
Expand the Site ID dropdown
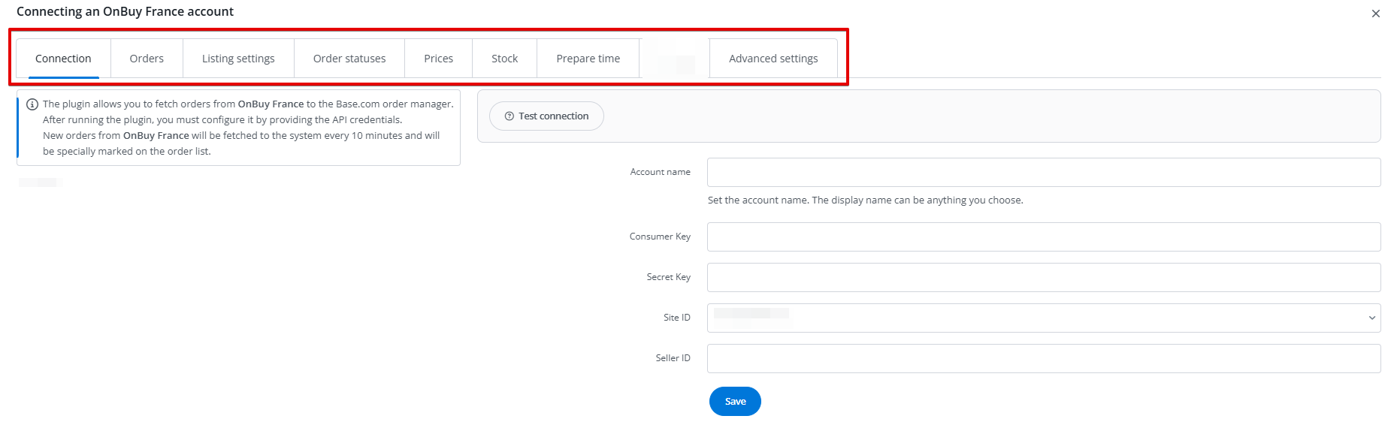(1043, 318)
